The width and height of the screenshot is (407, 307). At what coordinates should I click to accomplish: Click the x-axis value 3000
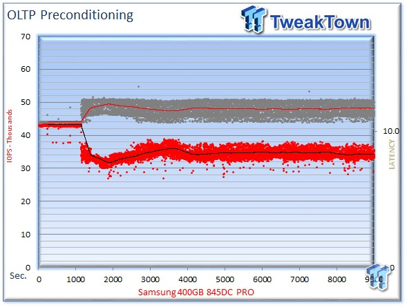150,280
